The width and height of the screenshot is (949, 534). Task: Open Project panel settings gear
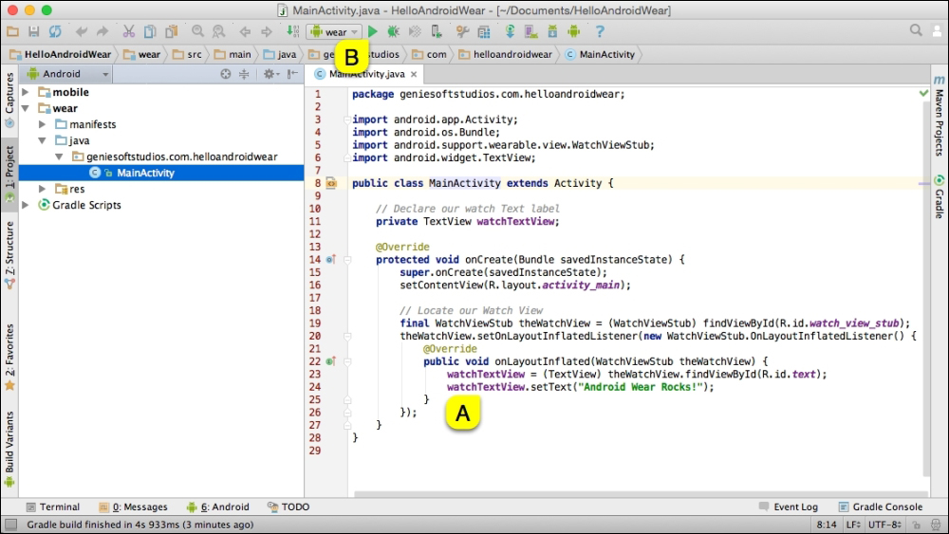pyautogui.click(x=270, y=74)
